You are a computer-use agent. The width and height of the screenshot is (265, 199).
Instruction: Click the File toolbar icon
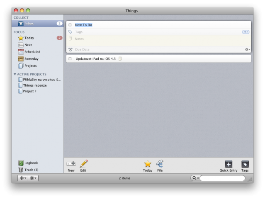tap(160, 163)
